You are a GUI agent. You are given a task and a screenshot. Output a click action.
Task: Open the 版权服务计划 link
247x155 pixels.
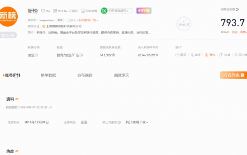coord(88,20)
